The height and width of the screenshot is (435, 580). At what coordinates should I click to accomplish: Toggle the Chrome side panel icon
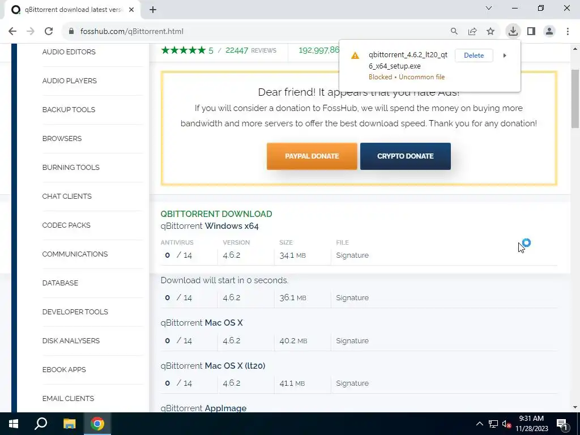point(531,32)
